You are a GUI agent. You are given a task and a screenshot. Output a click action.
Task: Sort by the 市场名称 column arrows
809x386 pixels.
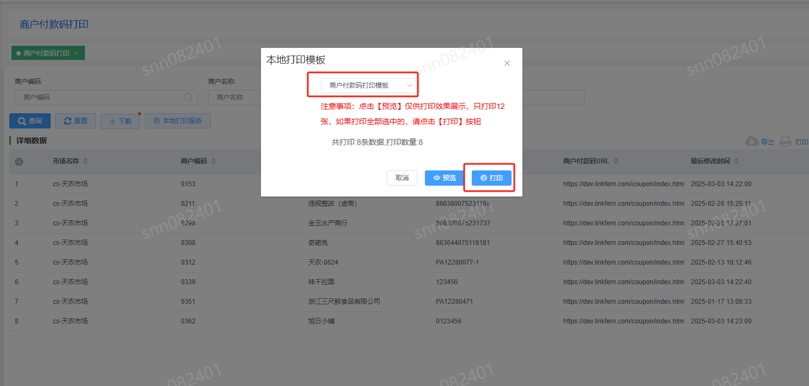[85, 162]
